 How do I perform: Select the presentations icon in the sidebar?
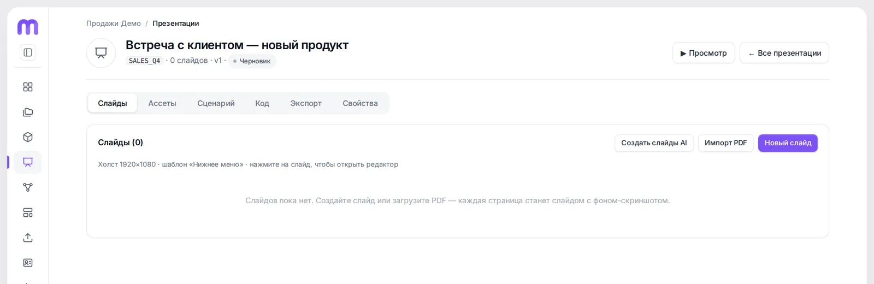28,162
